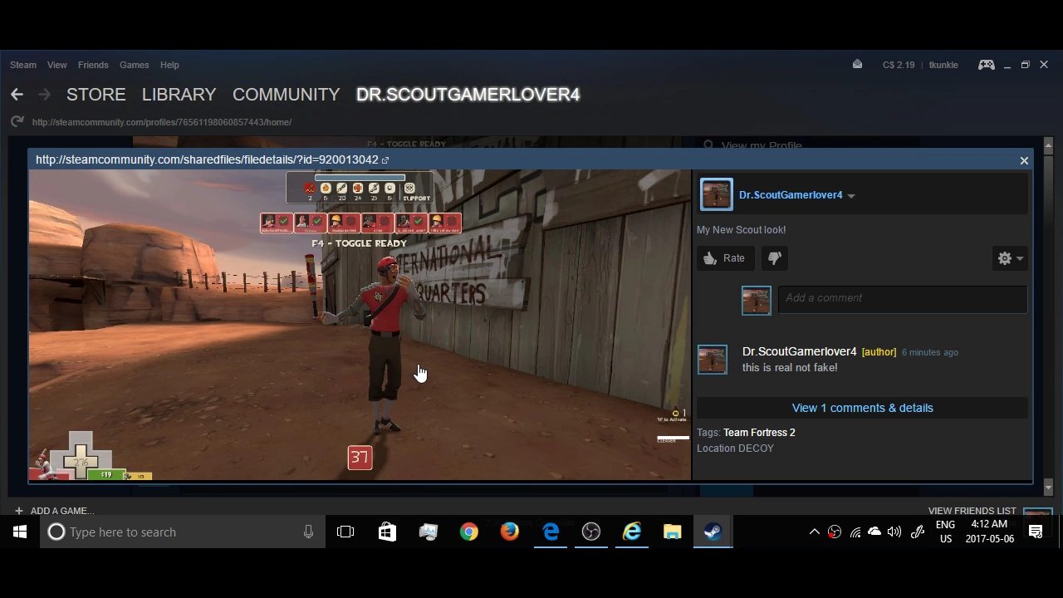Click commenter avatar next to comment

coord(712,360)
